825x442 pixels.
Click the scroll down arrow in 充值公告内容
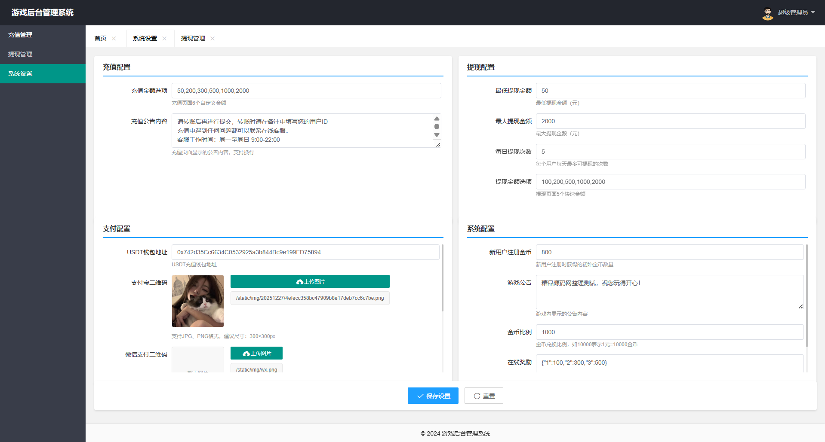437,135
